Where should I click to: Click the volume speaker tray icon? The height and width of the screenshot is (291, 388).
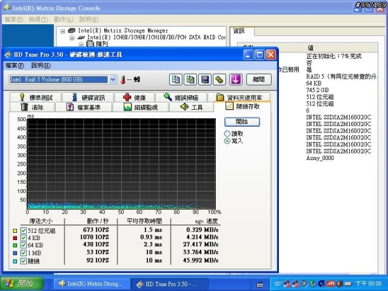click(339, 284)
